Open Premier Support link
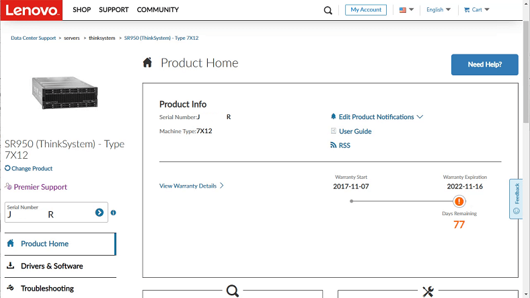Image resolution: width=530 pixels, height=298 pixels. tap(40, 187)
